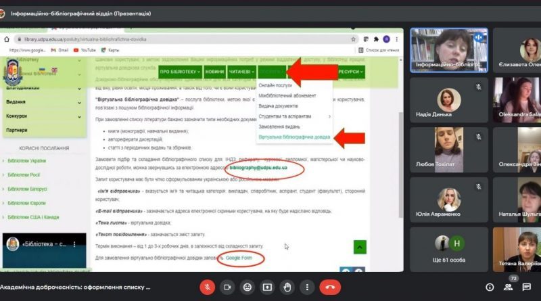Select Віртуальна бібліографічна довідка menu item
This screenshot has width=541, height=301.
pyautogui.click(x=294, y=137)
